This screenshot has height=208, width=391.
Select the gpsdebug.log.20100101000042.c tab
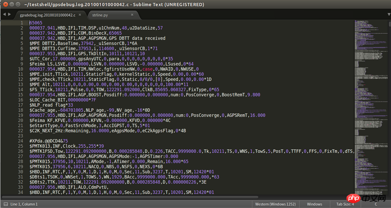47,15
